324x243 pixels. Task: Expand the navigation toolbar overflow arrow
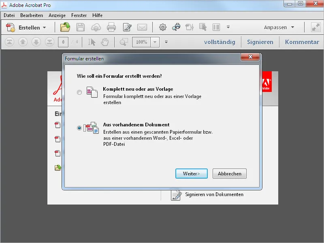[x=166, y=42]
